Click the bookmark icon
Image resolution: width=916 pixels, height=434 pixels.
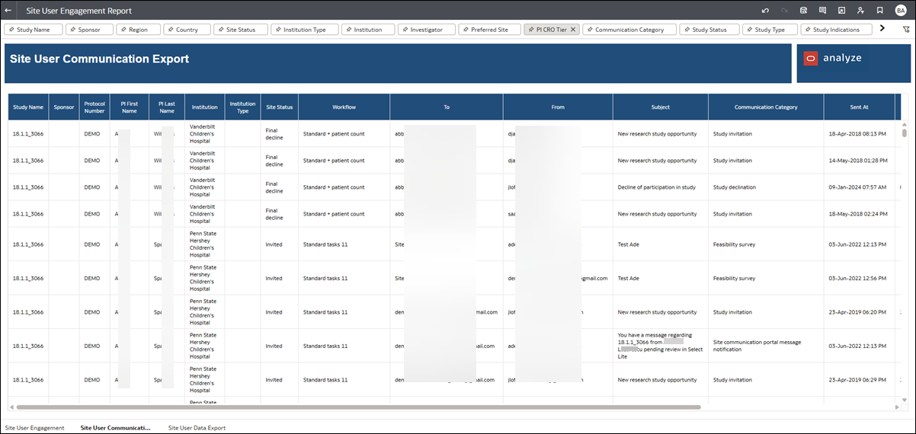[879, 11]
